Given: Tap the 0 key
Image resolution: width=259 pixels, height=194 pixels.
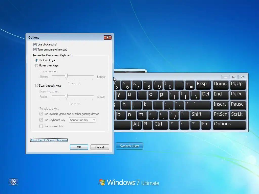Looking at the screenshot, I should coord(168,85).
